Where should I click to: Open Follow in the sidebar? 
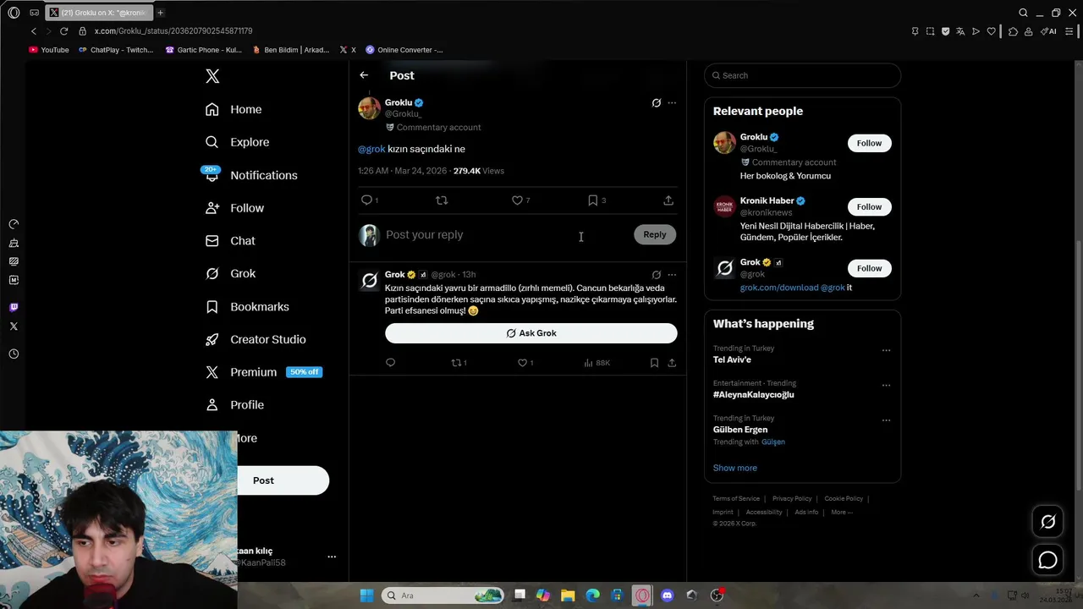pos(234,208)
